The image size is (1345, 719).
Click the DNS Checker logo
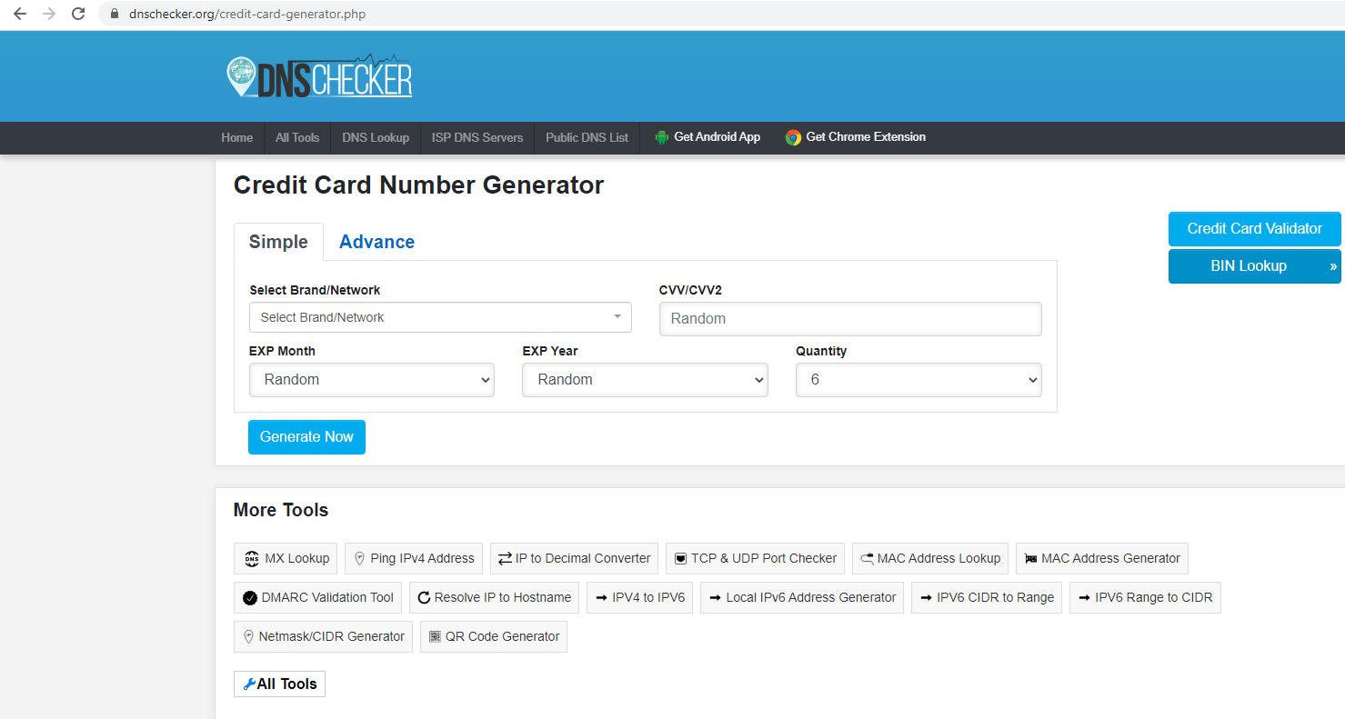click(x=319, y=77)
